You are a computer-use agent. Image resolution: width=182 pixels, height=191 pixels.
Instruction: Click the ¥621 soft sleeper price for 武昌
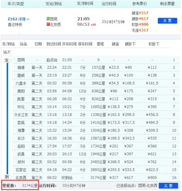pyautogui.click(x=152, y=154)
